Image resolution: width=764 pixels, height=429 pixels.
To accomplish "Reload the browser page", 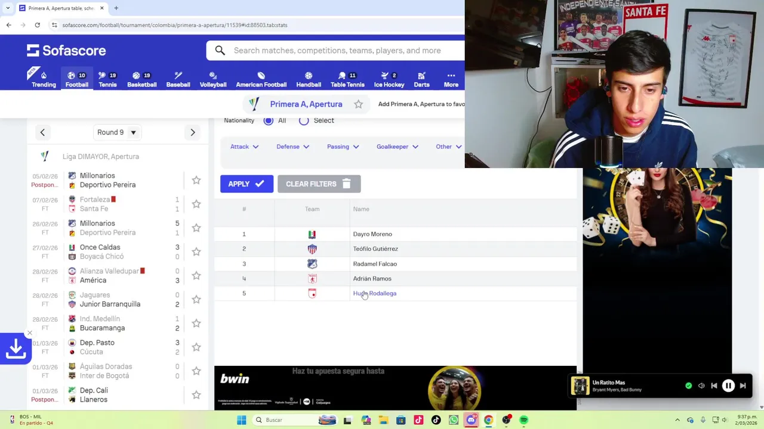I will (x=37, y=25).
